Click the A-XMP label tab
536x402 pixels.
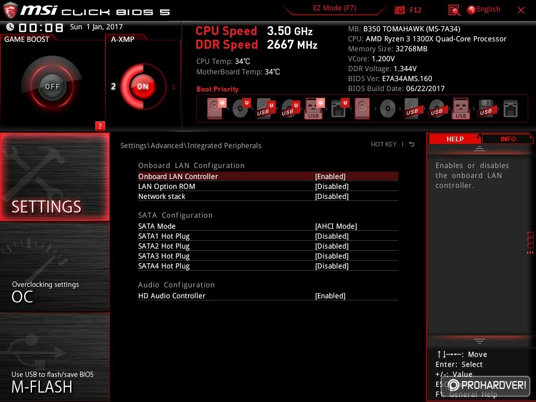[122, 39]
